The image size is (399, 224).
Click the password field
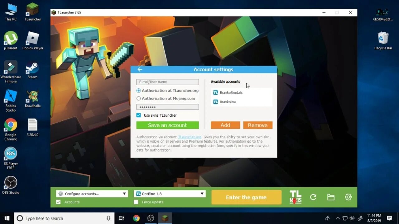point(167,107)
